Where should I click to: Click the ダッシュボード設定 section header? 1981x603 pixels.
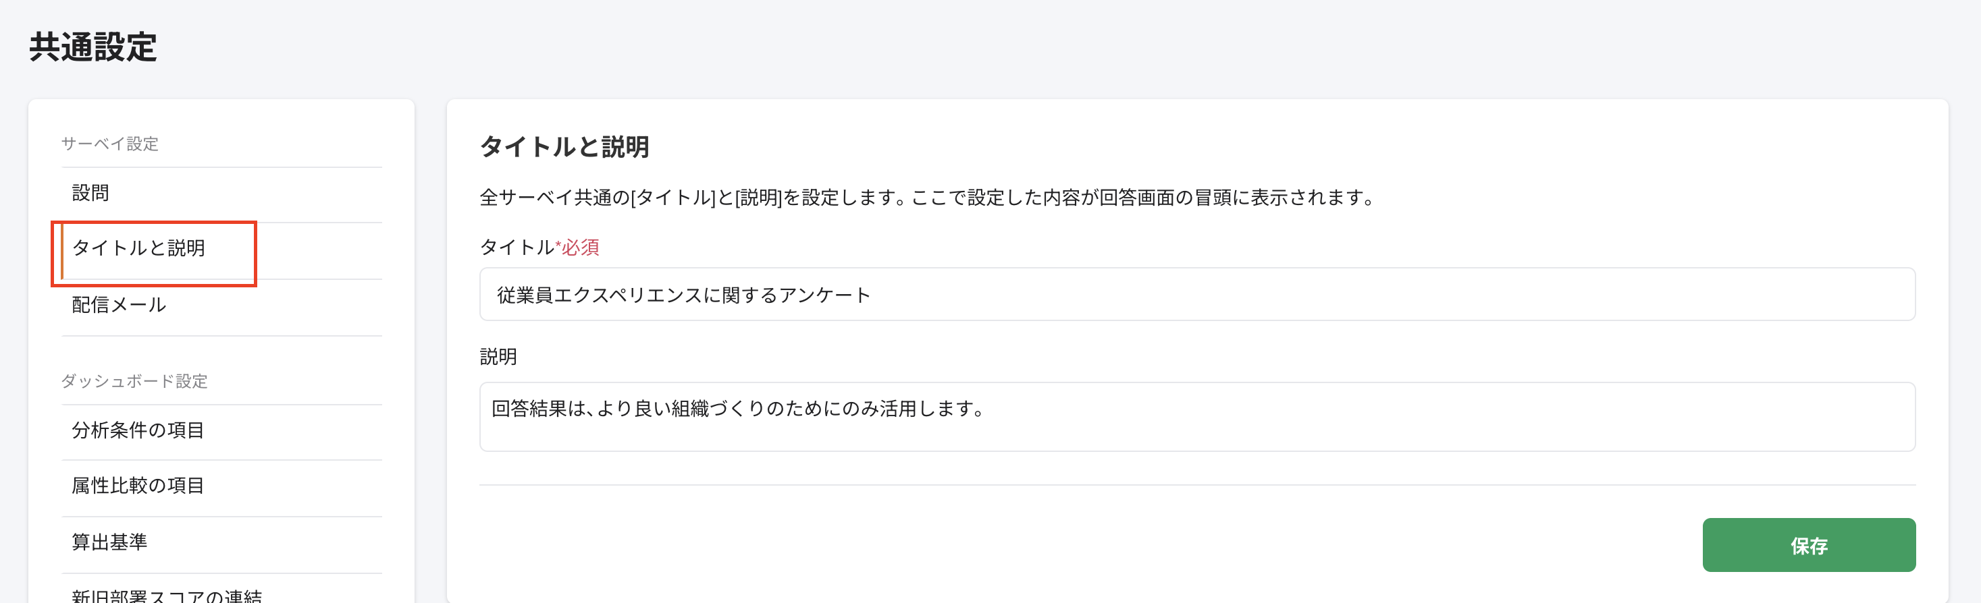pos(134,381)
